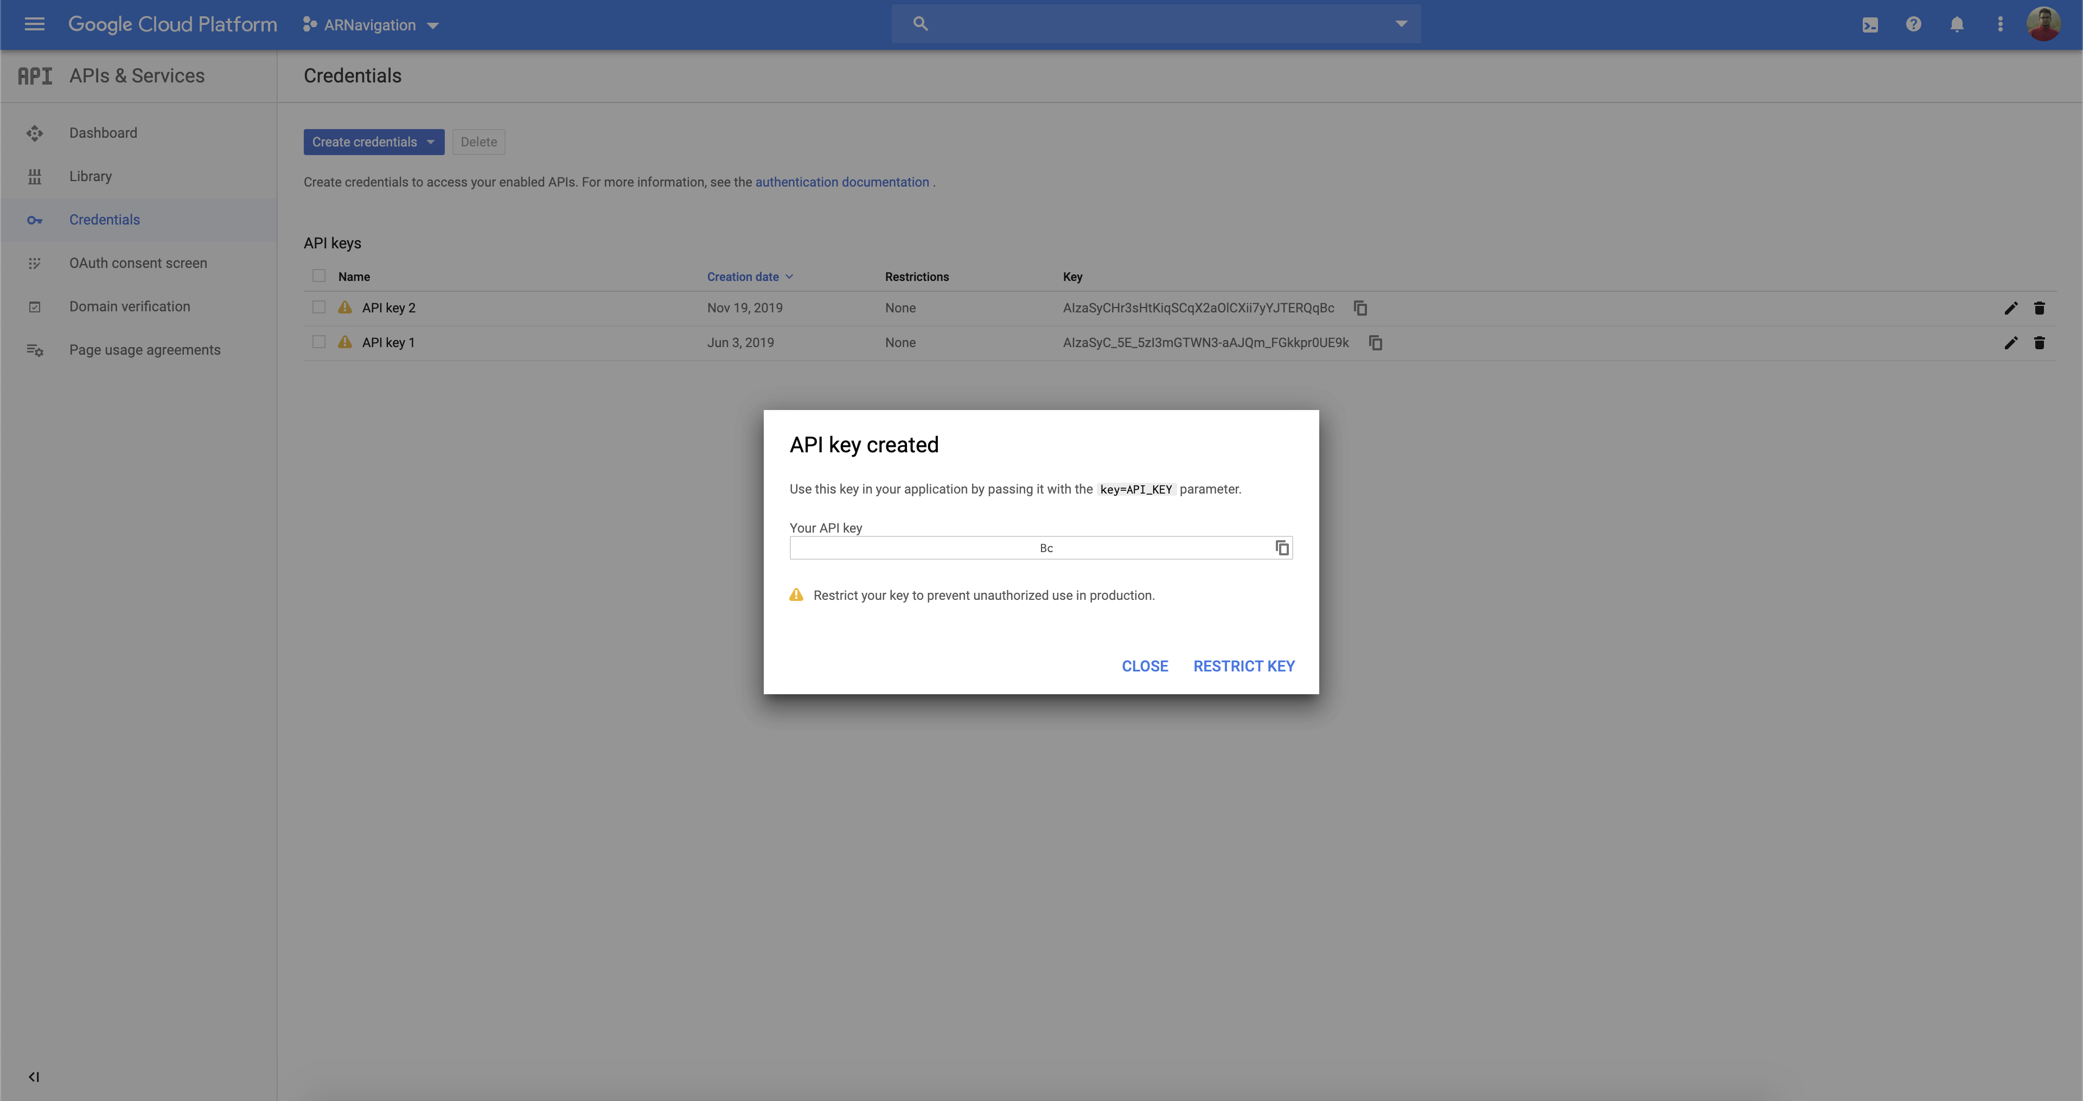This screenshot has height=1101, width=2083.
Task: Open Page usage agreements
Action: [145, 350]
